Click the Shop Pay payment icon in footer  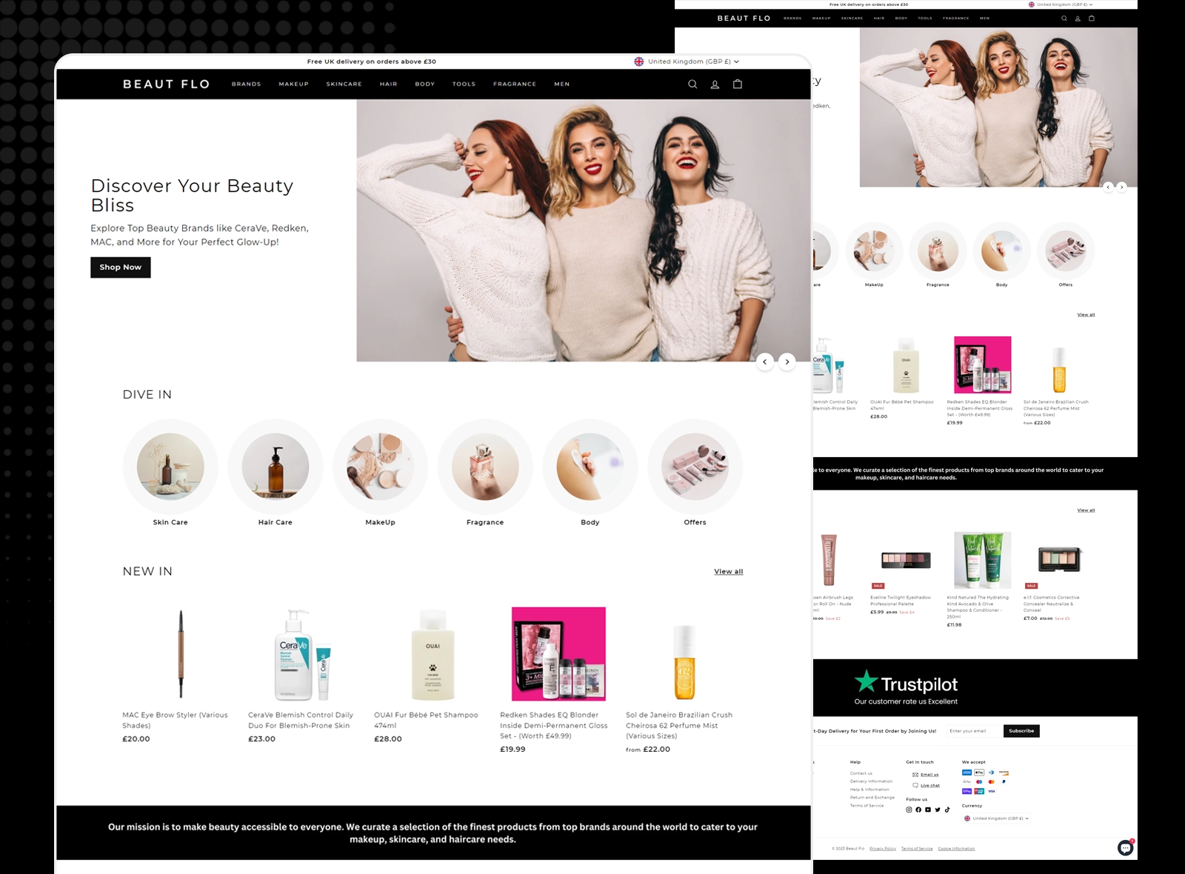coord(967,791)
